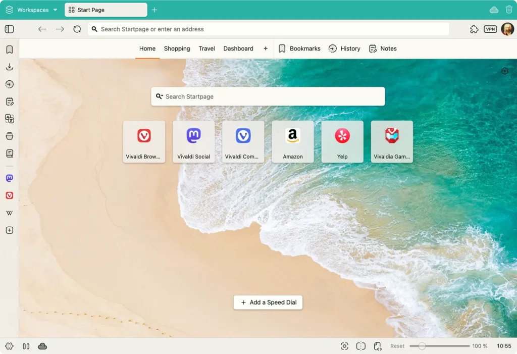This screenshot has width=517, height=354.
Task: Select the Travel start page tab
Action: tap(206, 48)
